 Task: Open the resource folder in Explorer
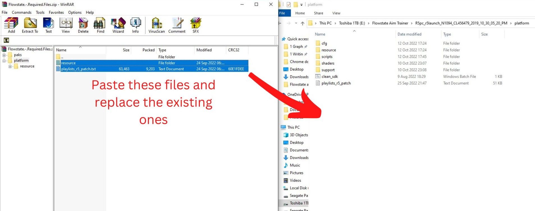click(329, 50)
